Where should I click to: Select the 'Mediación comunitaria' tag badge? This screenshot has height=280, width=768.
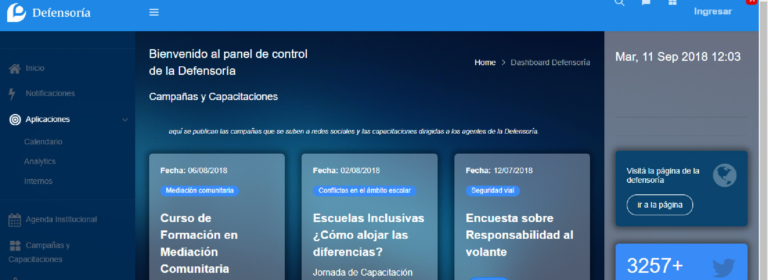pyautogui.click(x=200, y=191)
